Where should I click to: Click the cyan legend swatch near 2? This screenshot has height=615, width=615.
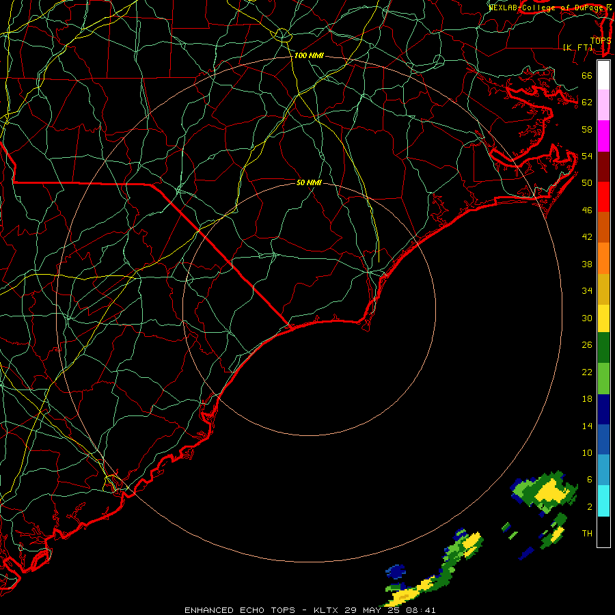coord(603,501)
